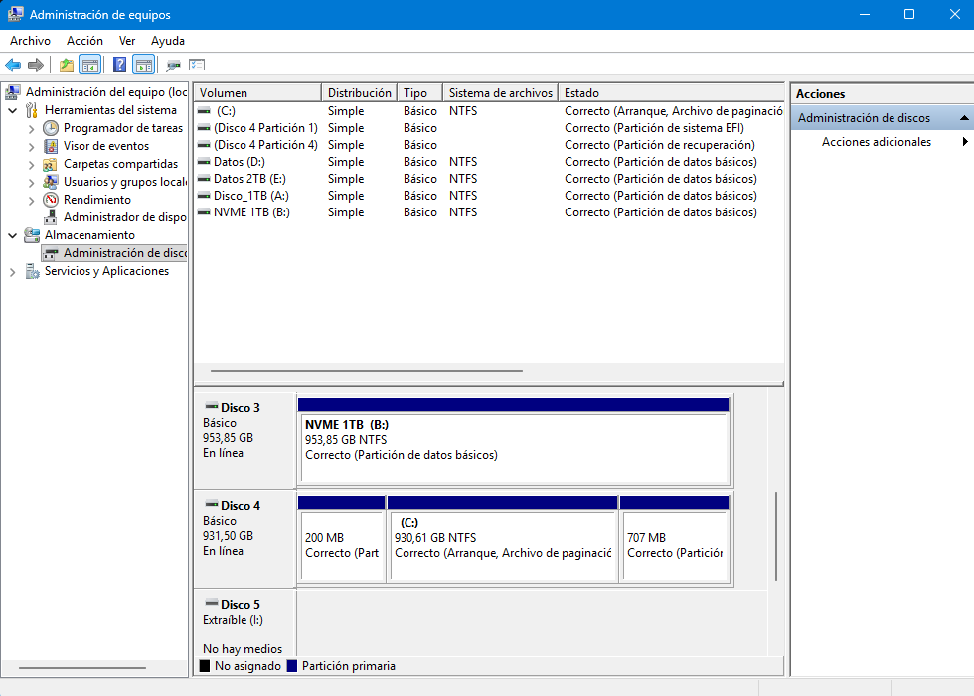The width and height of the screenshot is (974, 696).
Task: Click the Rendimiento gauge icon
Action: click(51, 200)
